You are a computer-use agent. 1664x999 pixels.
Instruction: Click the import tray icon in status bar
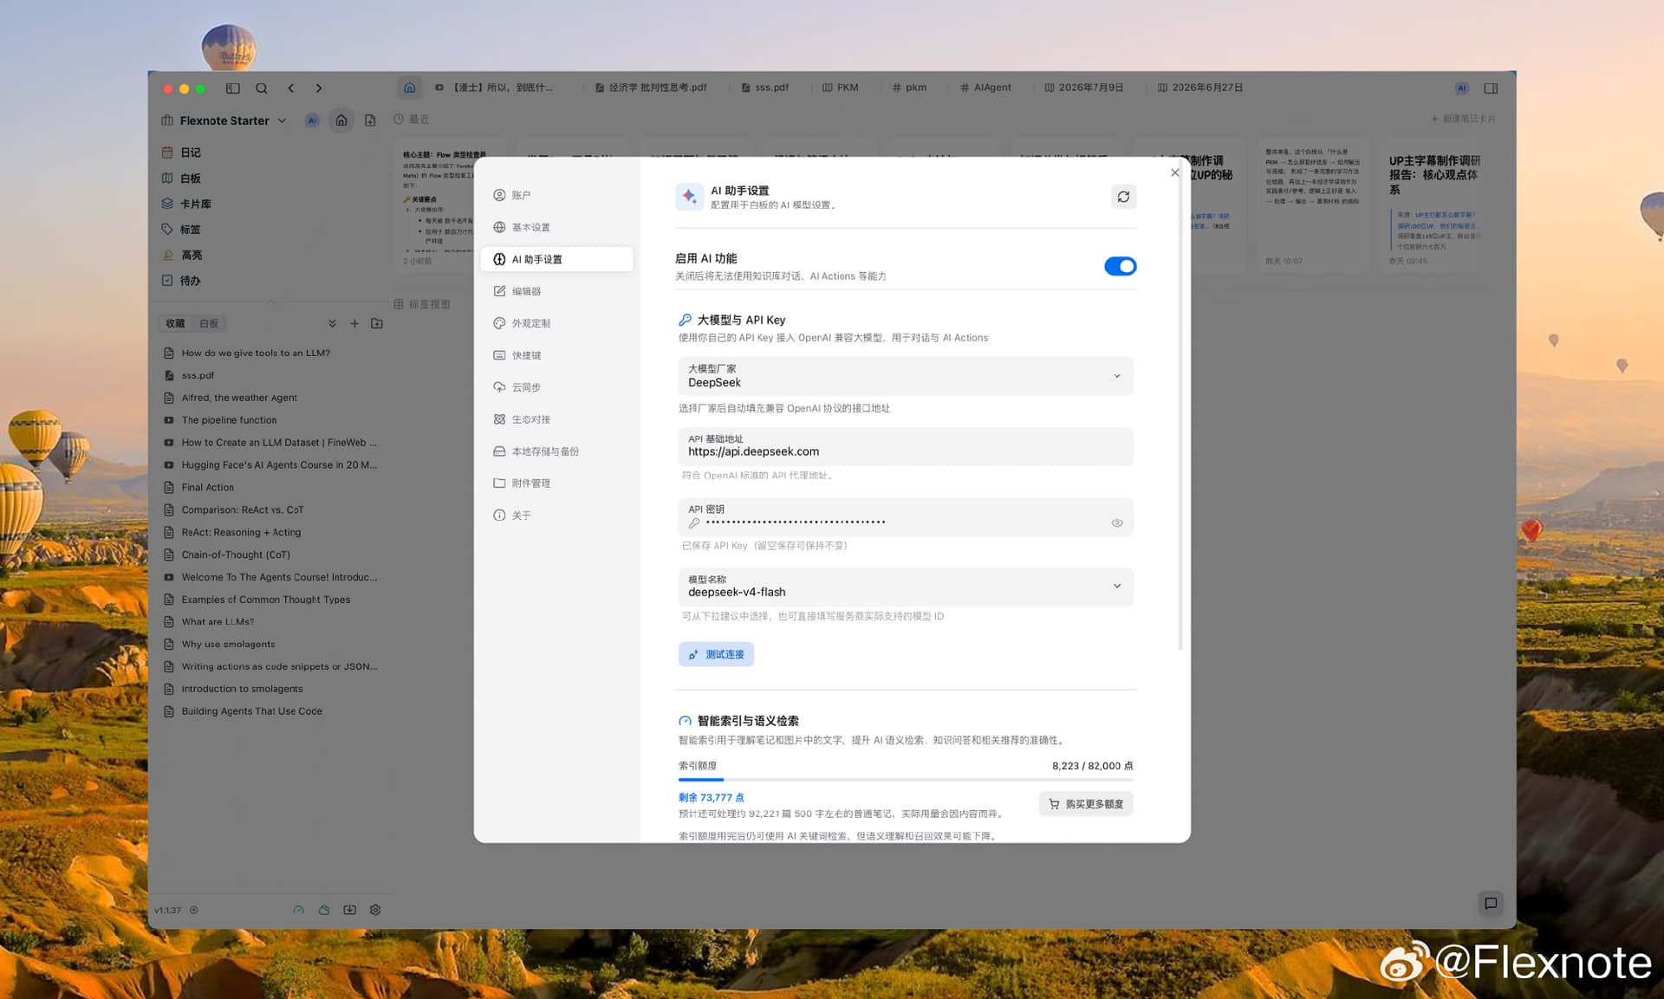(349, 910)
